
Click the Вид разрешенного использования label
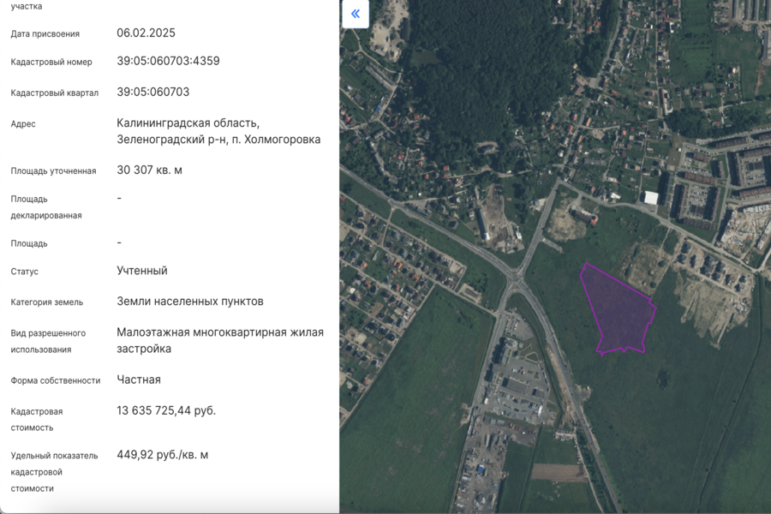(x=48, y=341)
